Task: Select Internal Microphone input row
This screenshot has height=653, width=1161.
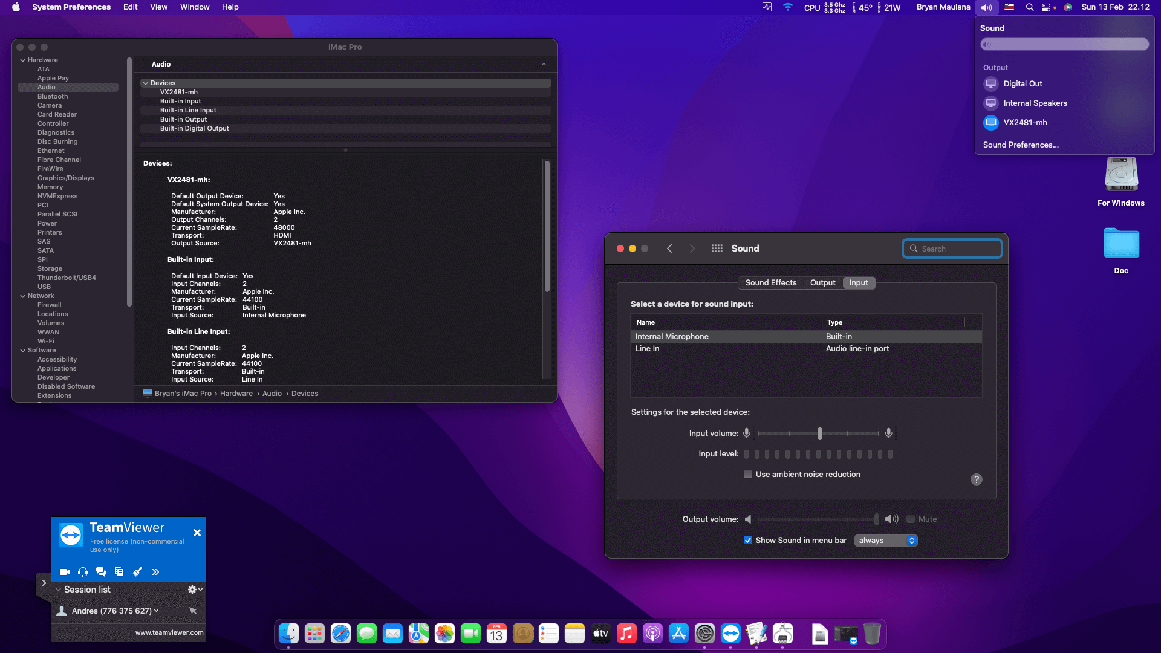Action: coord(806,337)
